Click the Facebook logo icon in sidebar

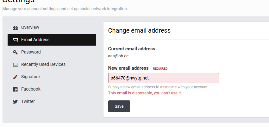(15, 89)
